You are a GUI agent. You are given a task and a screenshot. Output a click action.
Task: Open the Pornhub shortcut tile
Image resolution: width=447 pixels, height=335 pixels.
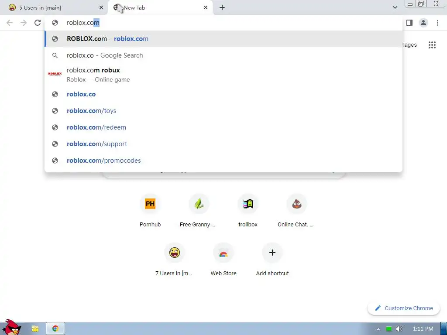pyautogui.click(x=150, y=211)
